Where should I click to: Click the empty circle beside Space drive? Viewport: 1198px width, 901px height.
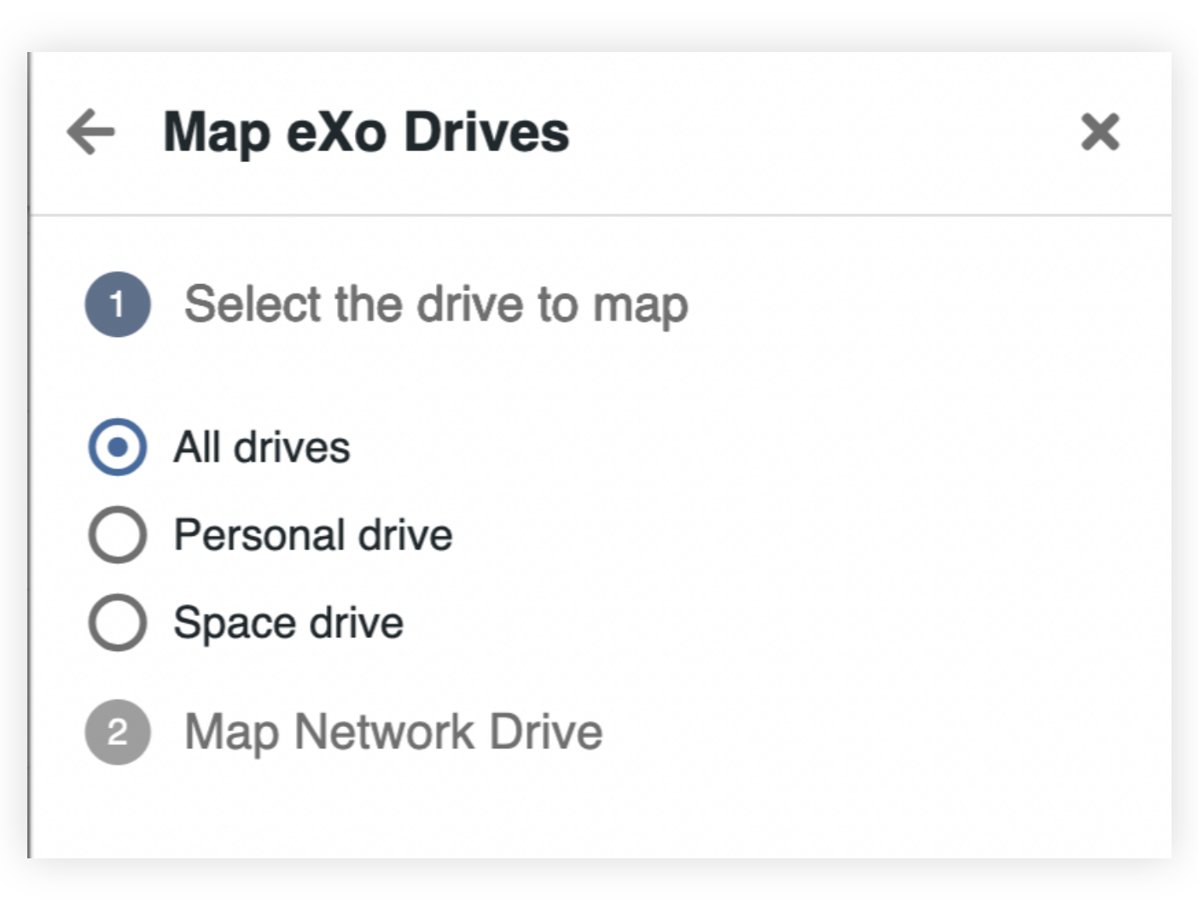(118, 623)
